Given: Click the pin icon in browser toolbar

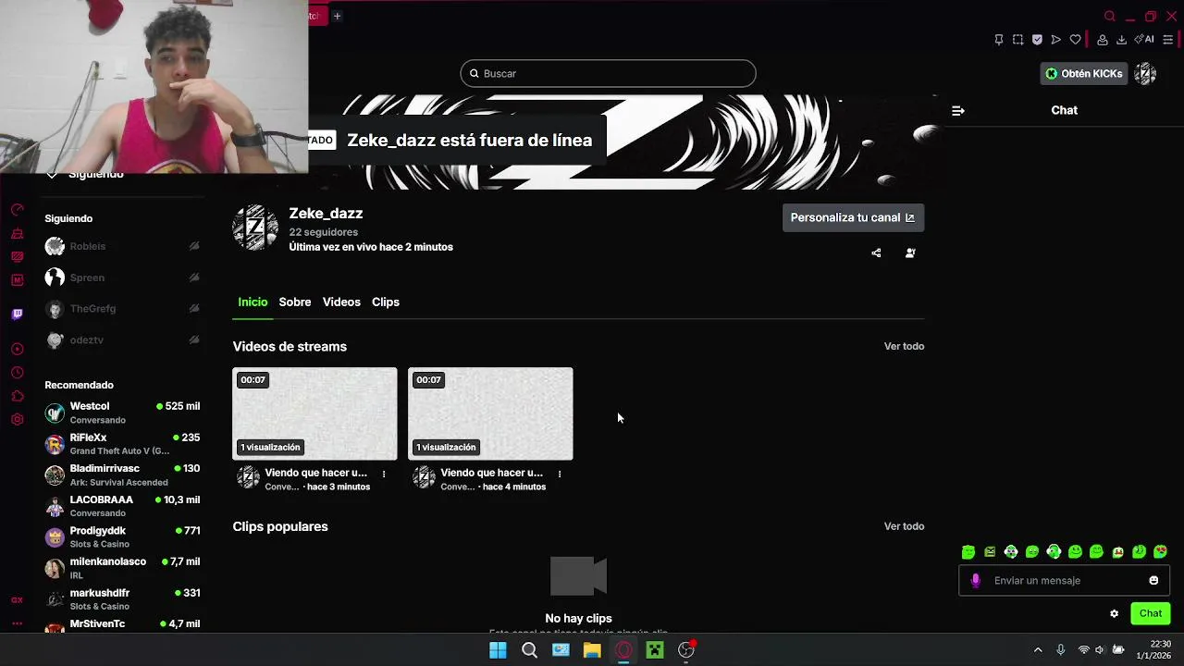Looking at the screenshot, I should 999,40.
